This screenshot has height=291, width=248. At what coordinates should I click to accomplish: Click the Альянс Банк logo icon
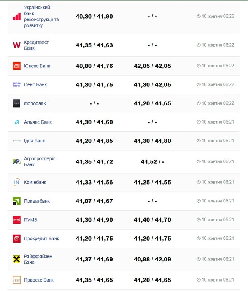(17, 122)
